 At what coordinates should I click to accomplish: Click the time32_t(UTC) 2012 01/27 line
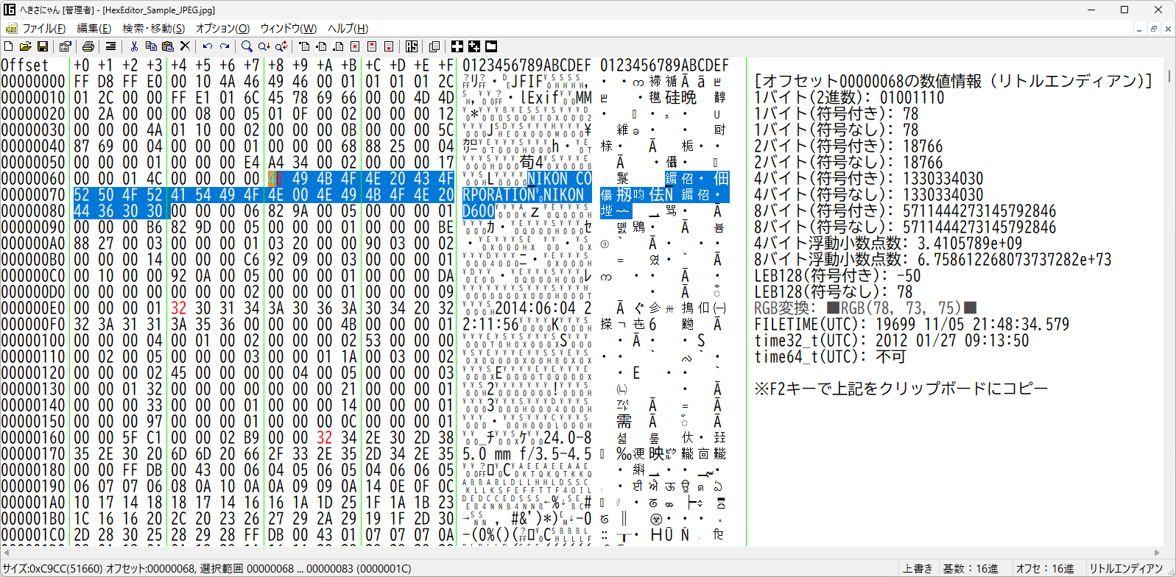tap(892, 341)
